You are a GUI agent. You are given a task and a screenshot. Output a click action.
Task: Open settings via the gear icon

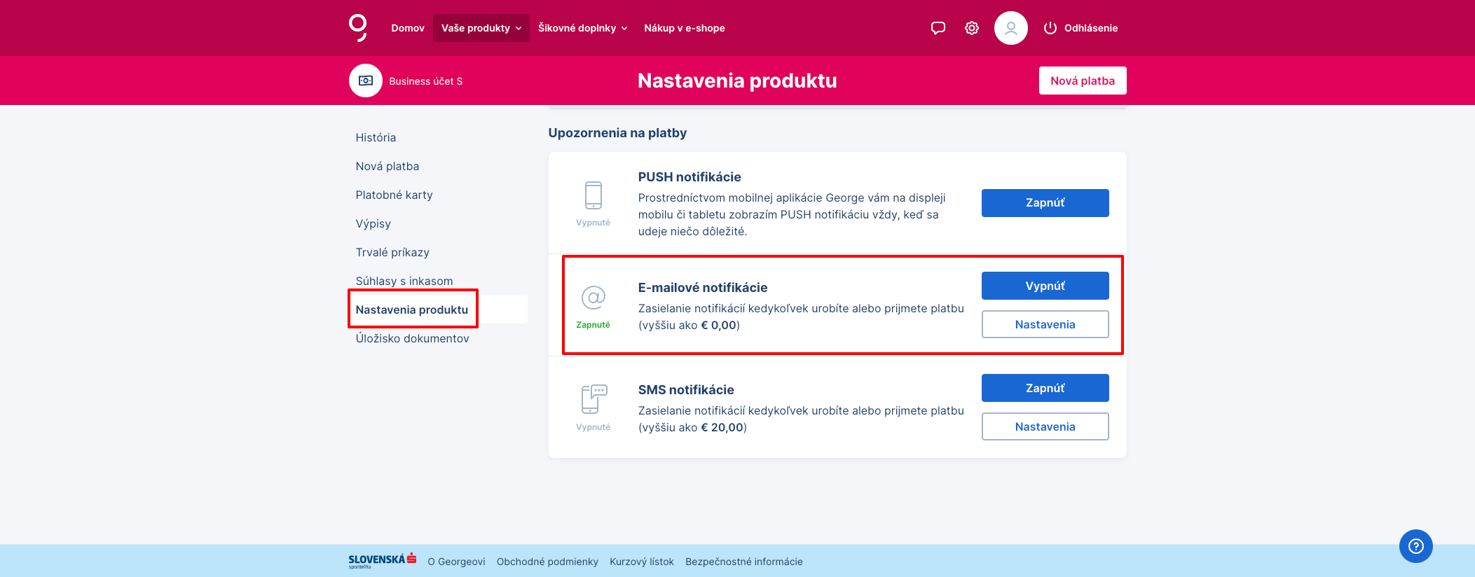pos(972,28)
